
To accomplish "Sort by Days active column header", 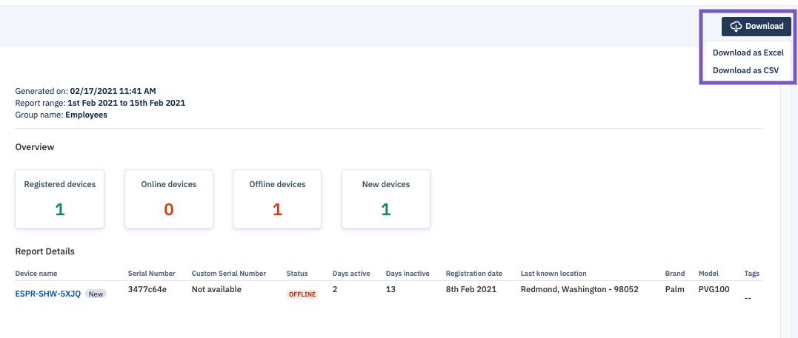I will (351, 274).
